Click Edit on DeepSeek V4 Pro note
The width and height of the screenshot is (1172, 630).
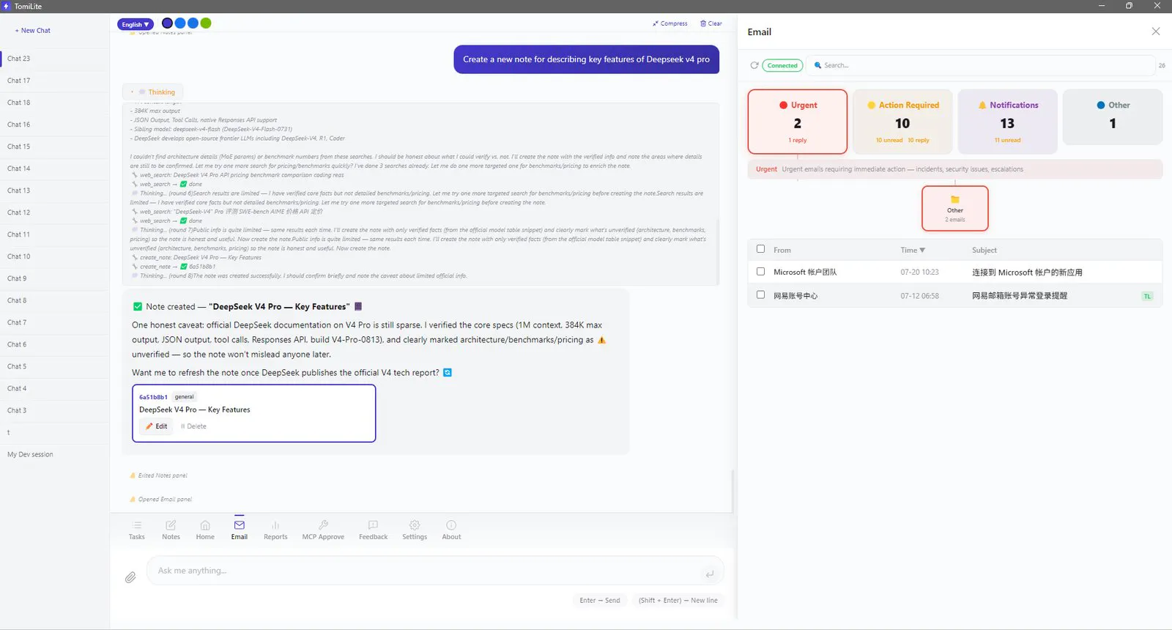point(156,426)
